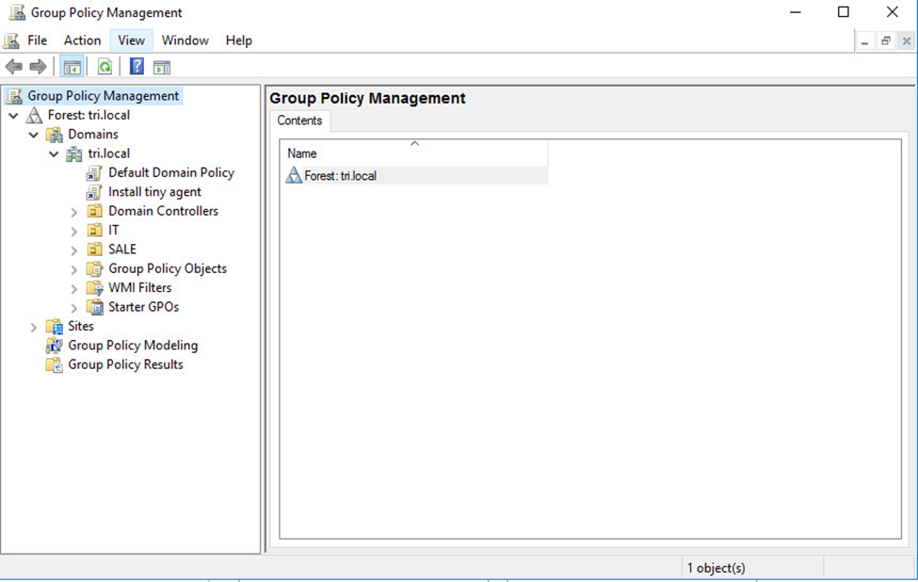Click the Domain Controllers OU folder icon
Image resolution: width=918 pixels, height=582 pixels.
point(95,211)
